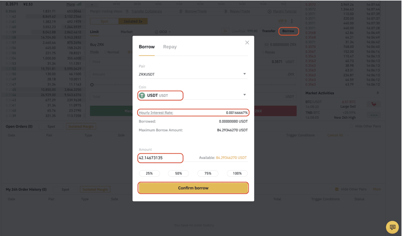This screenshot has height=236, width=402.
Task: Open the Spot tab in 24h Order History
Action: click(x=65, y=189)
